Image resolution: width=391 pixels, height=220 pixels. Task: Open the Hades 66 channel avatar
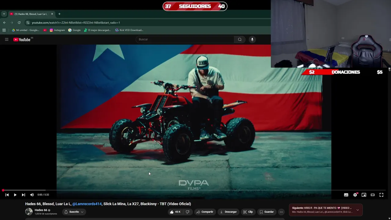pos(29,212)
